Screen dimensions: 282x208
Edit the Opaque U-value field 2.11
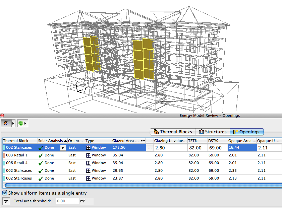(x=269, y=148)
